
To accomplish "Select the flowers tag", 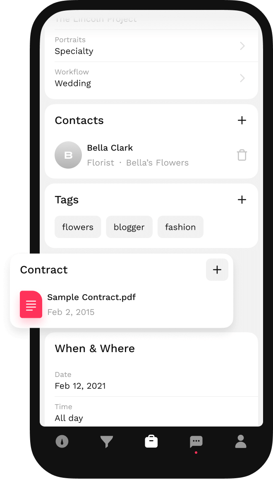I will 78,227.
